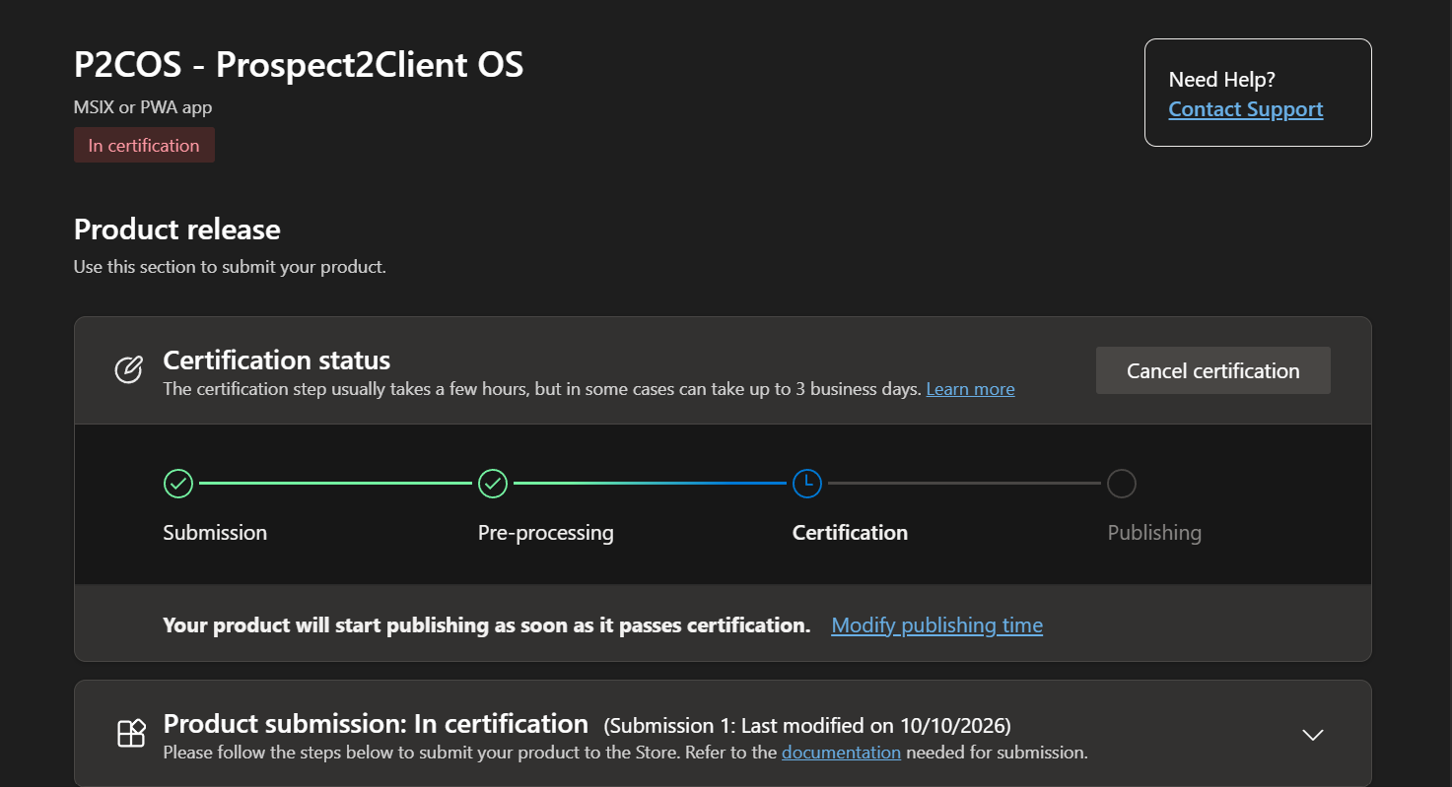Open the documentation link
This screenshot has width=1452, height=787.
(x=841, y=753)
